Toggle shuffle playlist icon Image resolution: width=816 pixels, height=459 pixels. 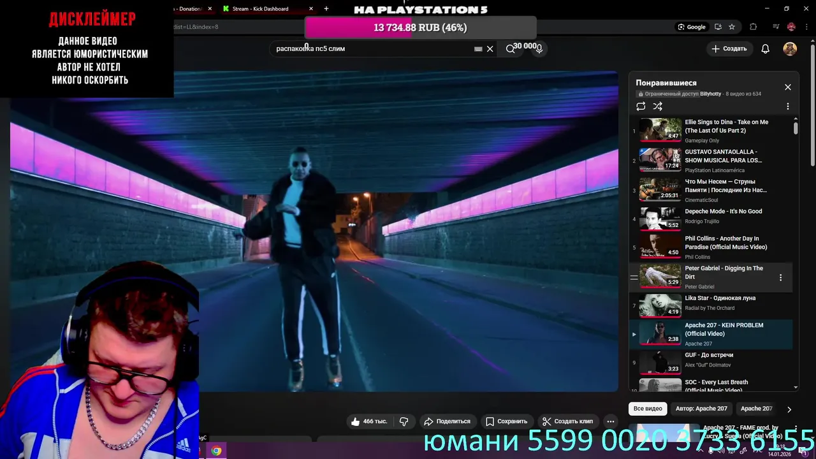pos(658,106)
